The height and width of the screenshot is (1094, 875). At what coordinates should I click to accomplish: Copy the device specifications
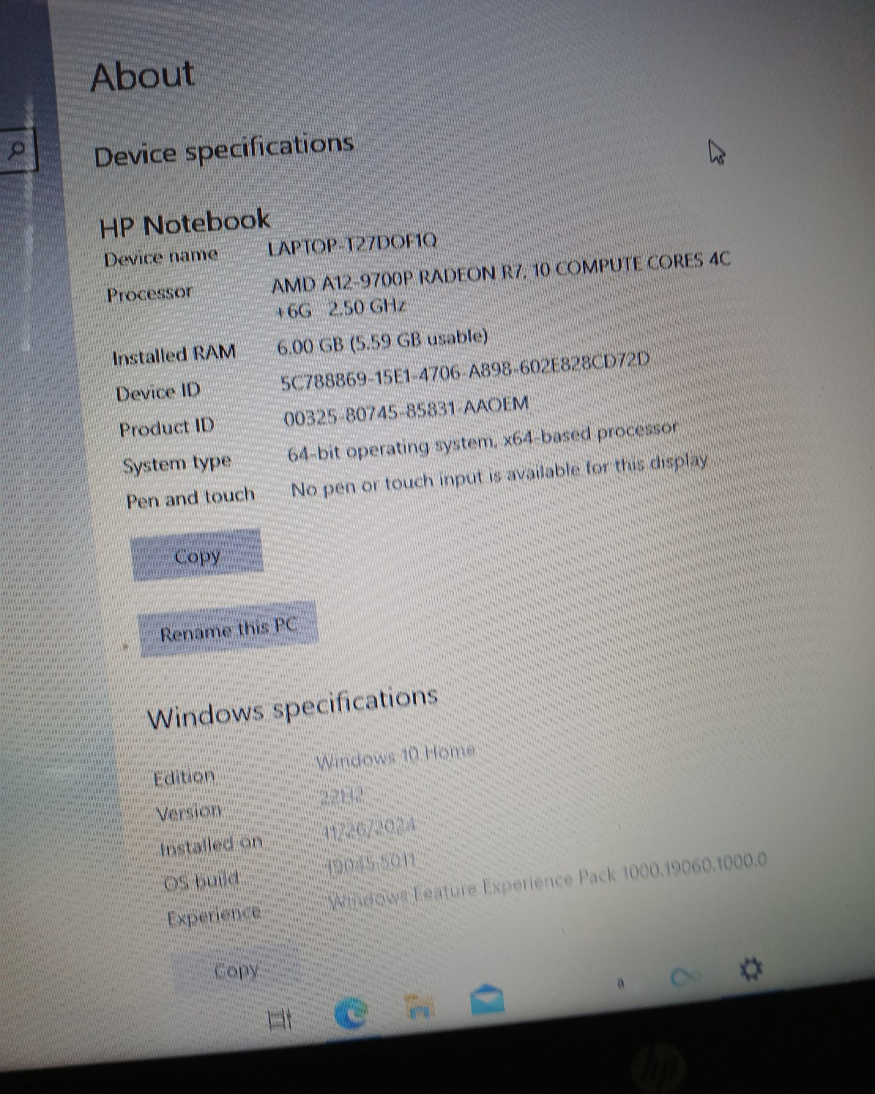pyautogui.click(x=197, y=555)
